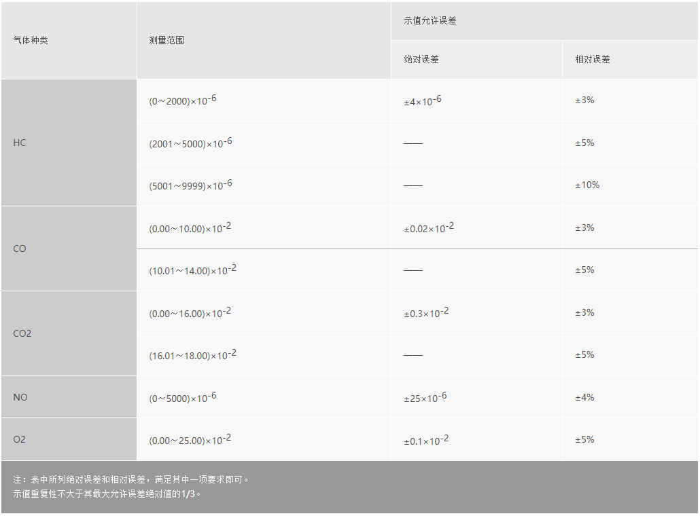The image size is (700, 516).
Task: Select the 绝对误差 sub-header
Action: pyautogui.click(x=421, y=60)
